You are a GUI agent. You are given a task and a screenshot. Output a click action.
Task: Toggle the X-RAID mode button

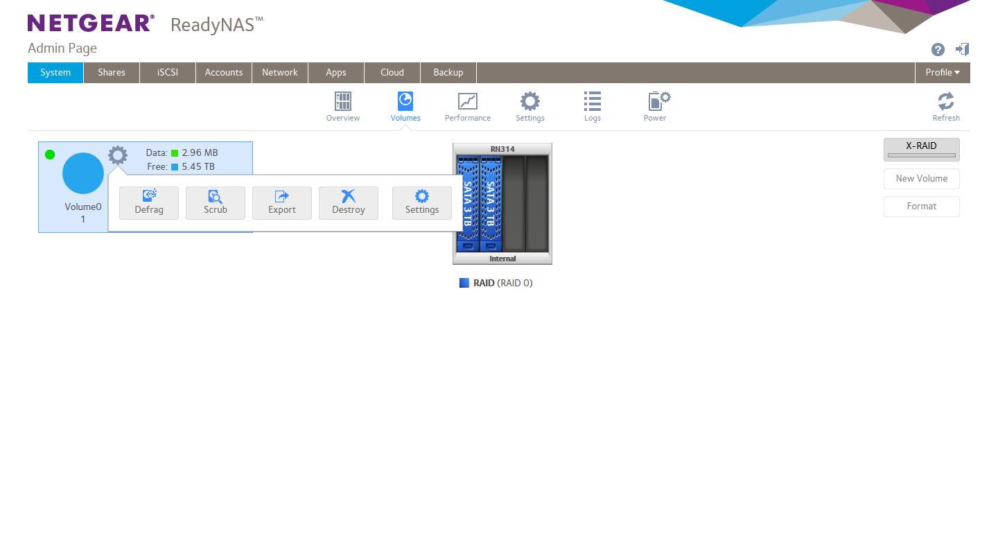[x=922, y=150]
